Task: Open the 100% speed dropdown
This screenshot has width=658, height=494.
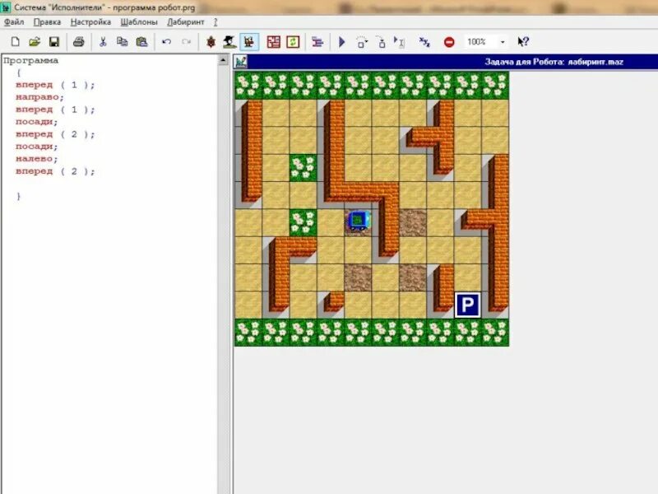Action: tap(503, 42)
